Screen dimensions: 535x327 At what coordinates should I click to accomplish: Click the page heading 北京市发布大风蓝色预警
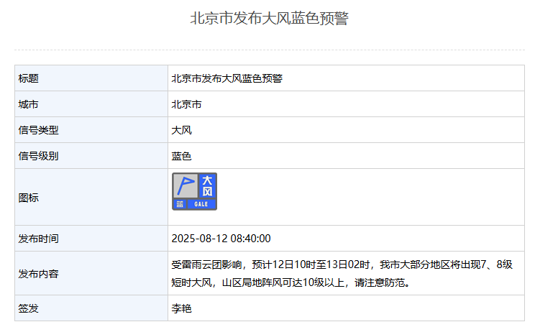[269, 18]
